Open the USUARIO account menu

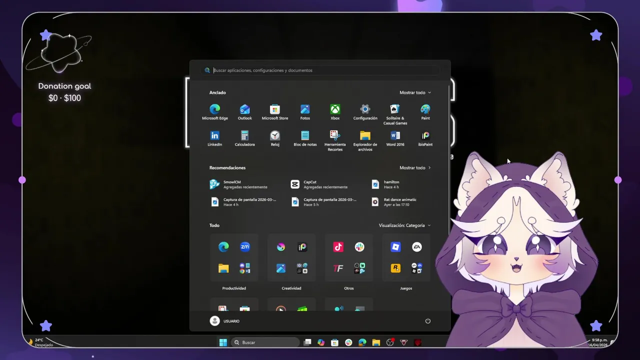pos(224,321)
